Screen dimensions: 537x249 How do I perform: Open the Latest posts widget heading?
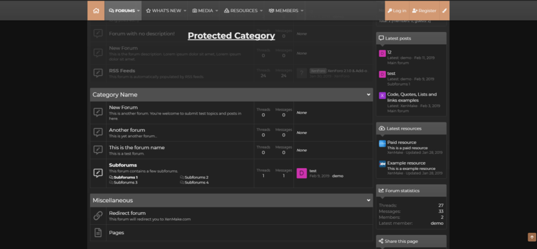point(398,38)
